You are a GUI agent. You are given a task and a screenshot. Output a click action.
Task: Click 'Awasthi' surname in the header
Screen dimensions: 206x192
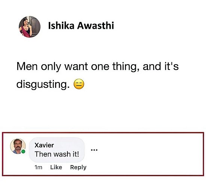point(96,25)
